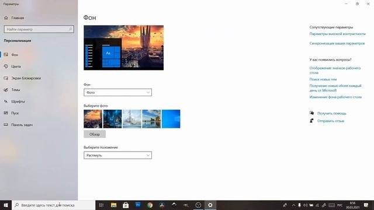Open the OBS Studio taskbar icon
The height and width of the screenshot is (210, 374).
point(198,205)
